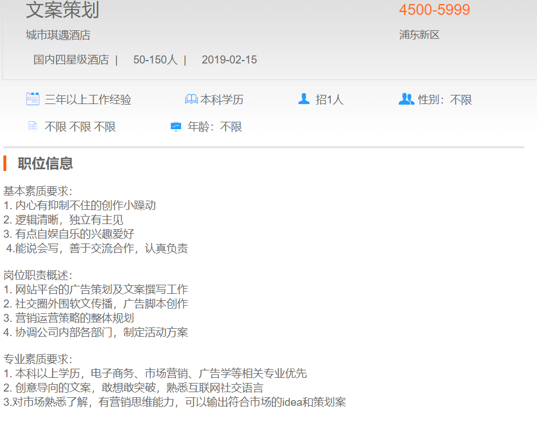Click the 本科学历 education text

coord(222,99)
